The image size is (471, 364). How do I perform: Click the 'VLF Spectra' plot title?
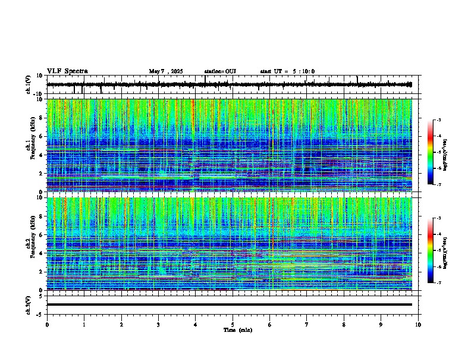(x=67, y=71)
